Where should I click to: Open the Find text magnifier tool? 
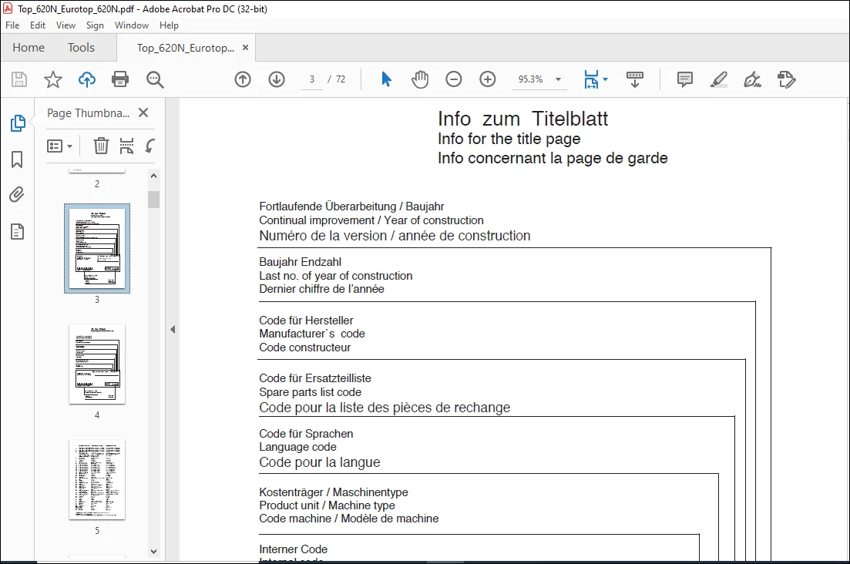[155, 79]
